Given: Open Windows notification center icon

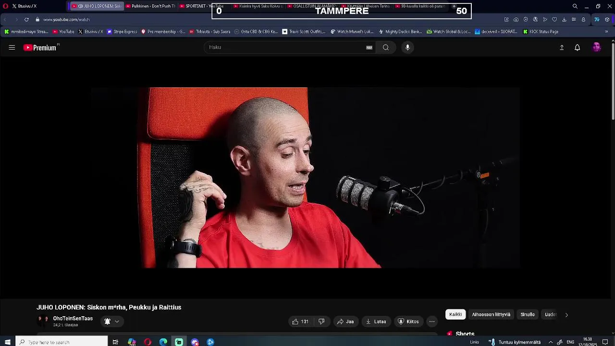Looking at the screenshot, I should [605, 342].
